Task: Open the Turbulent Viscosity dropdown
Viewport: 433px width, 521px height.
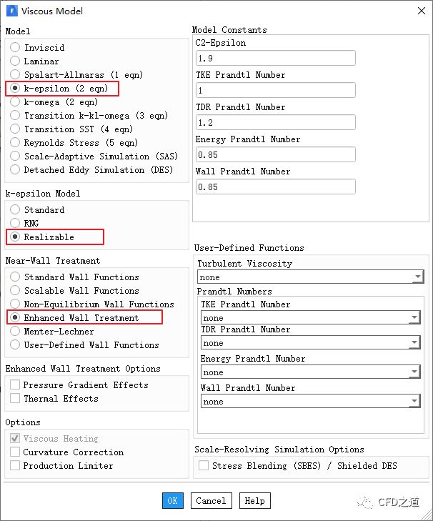Action: (x=417, y=277)
